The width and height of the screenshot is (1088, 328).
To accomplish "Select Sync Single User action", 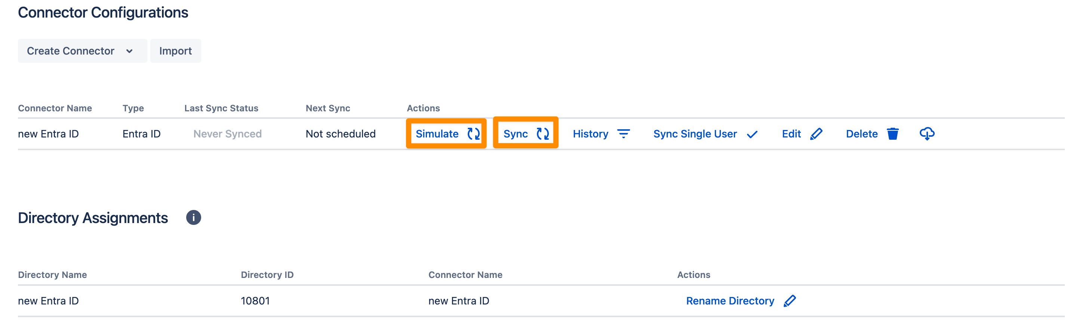I will tap(695, 134).
